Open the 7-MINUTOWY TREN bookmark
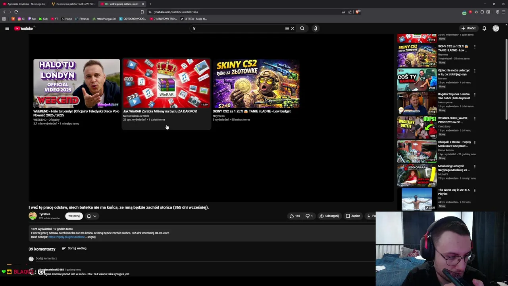 point(164,19)
